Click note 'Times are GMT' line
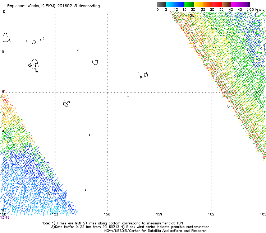This screenshot has height=233, width=266. [112, 223]
